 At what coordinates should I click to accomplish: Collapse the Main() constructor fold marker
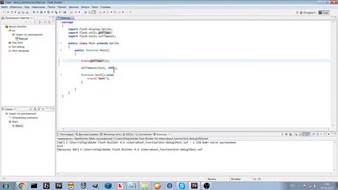click(x=61, y=50)
